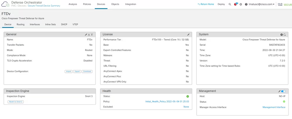Viewport: 292px width, 119px height.
Task: Click the Excluded None link
Action: pos(186,107)
